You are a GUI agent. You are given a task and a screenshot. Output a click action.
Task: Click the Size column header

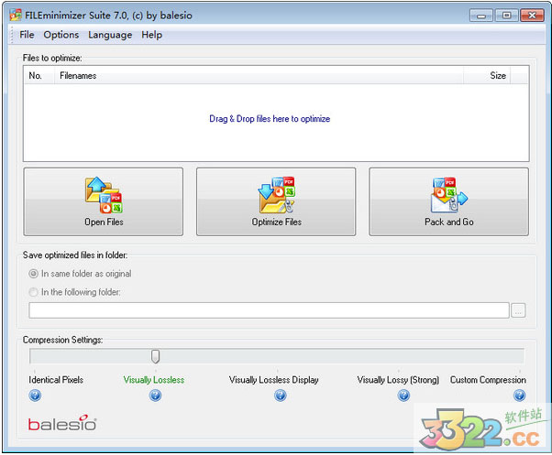click(487, 76)
